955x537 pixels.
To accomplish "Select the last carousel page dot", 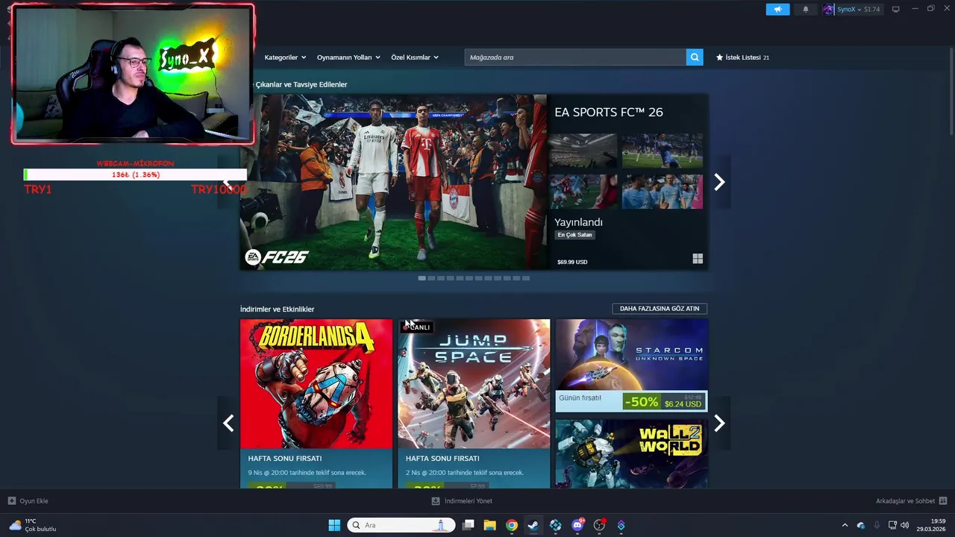I will click(x=526, y=278).
